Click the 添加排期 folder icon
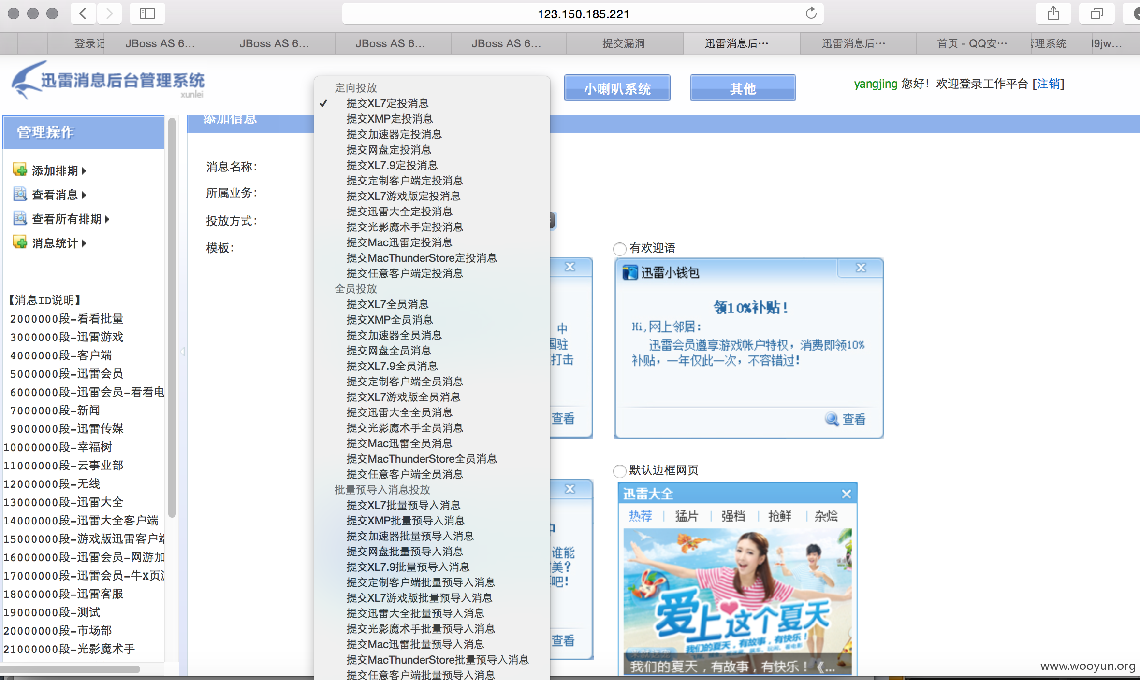The image size is (1140, 680). (x=20, y=170)
